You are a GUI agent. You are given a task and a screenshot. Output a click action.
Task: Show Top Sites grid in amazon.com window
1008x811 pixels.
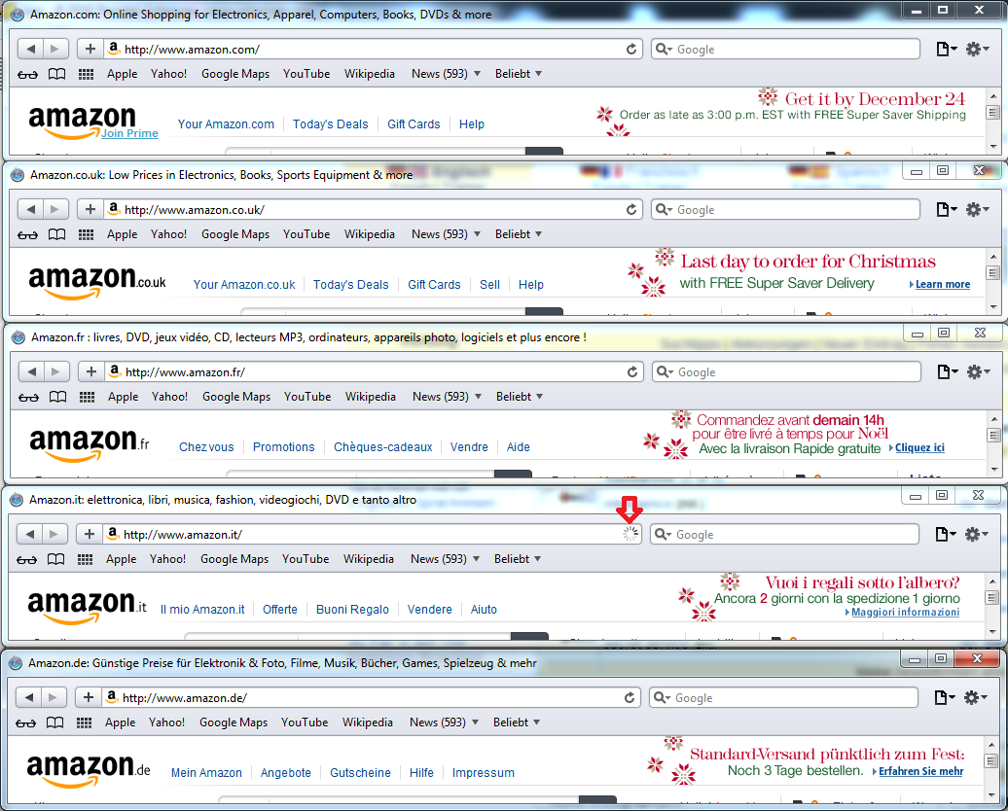coord(87,75)
